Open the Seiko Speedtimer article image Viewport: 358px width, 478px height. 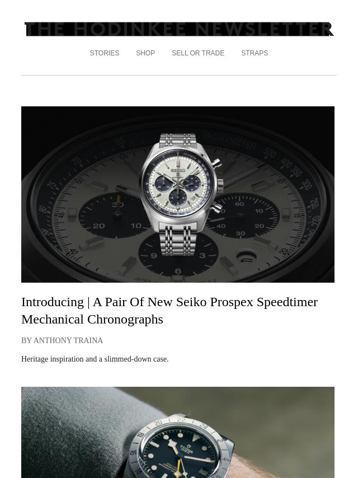click(x=178, y=194)
